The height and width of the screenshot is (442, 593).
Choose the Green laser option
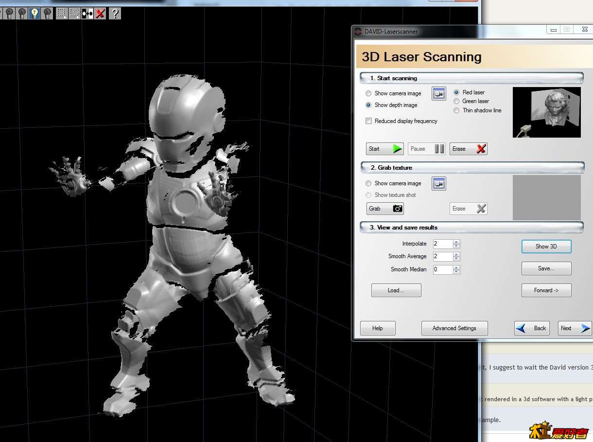pos(456,101)
